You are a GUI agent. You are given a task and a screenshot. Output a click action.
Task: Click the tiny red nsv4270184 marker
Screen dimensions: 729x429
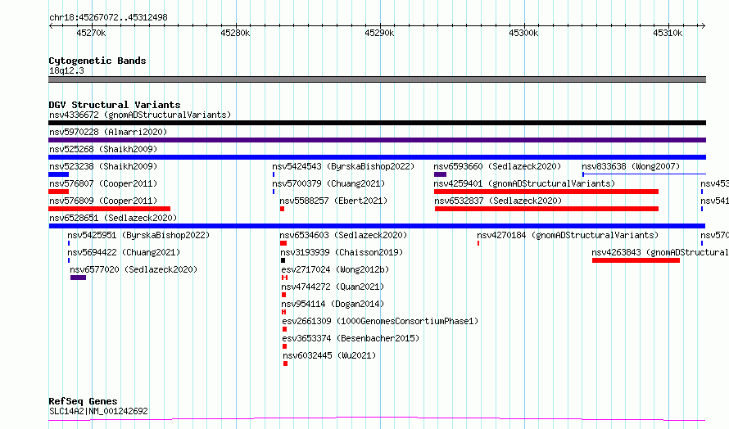[x=478, y=243]
